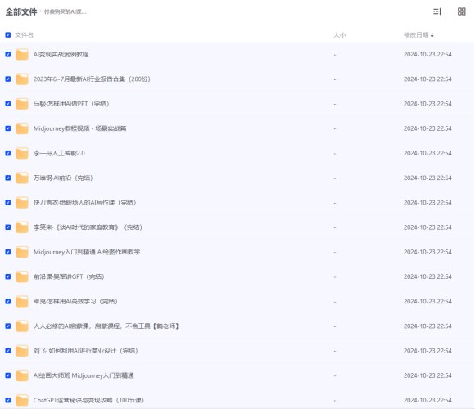Click the date in the 李一舟人工智能2.0 row
475x409 pixels.
(427, 154)
